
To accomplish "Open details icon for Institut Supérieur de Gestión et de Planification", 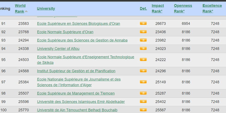I will (x=143, y=71).
